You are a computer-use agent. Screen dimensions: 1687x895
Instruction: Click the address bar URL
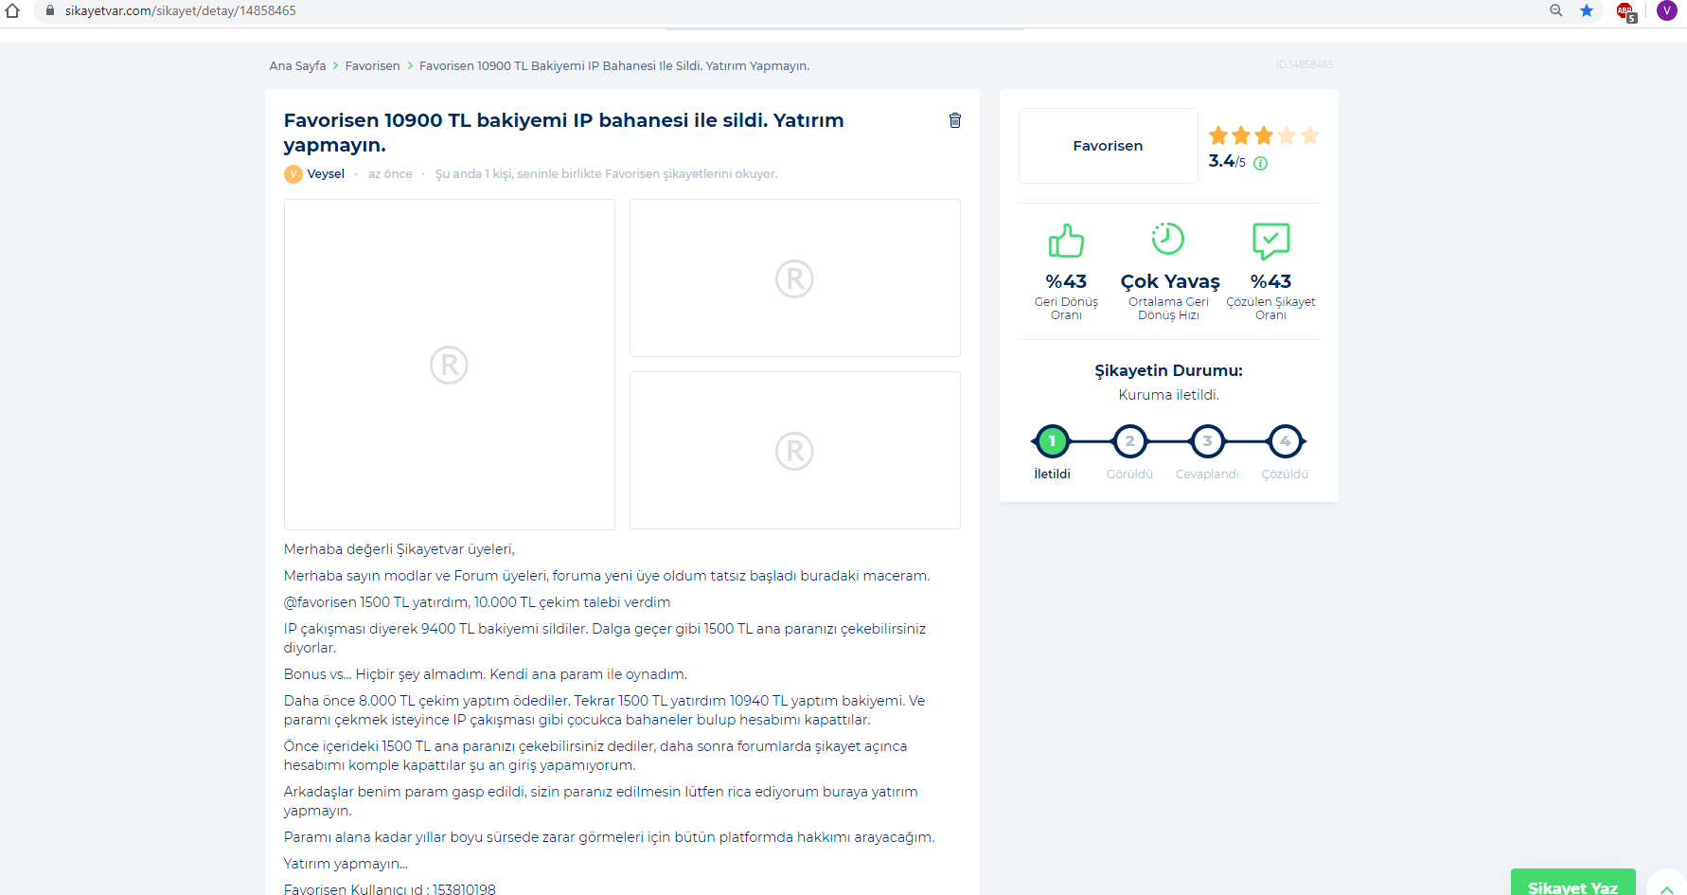[181, 10]
